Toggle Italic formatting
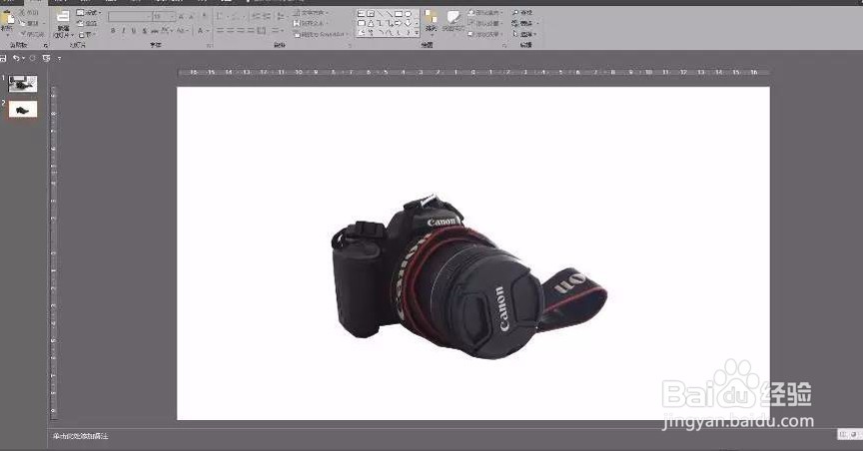Image resolution: width=863 pixels, height=451 pixels. tap(124, 30)
